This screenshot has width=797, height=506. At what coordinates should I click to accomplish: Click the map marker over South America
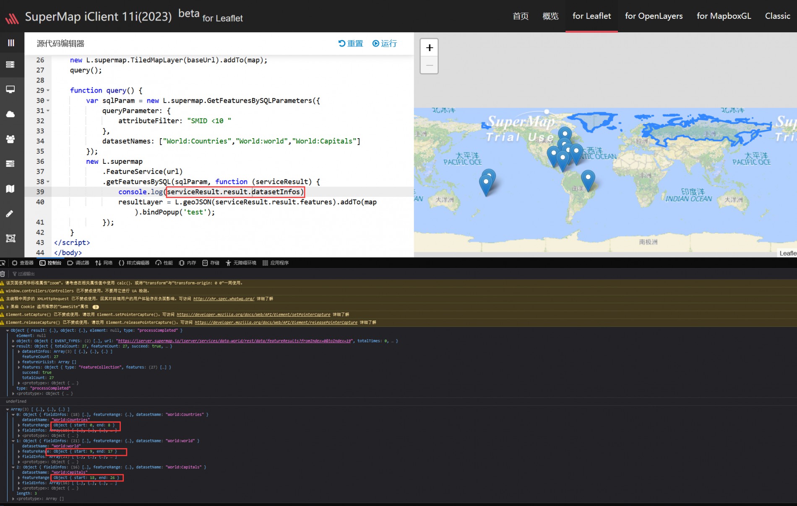(588, 181)
